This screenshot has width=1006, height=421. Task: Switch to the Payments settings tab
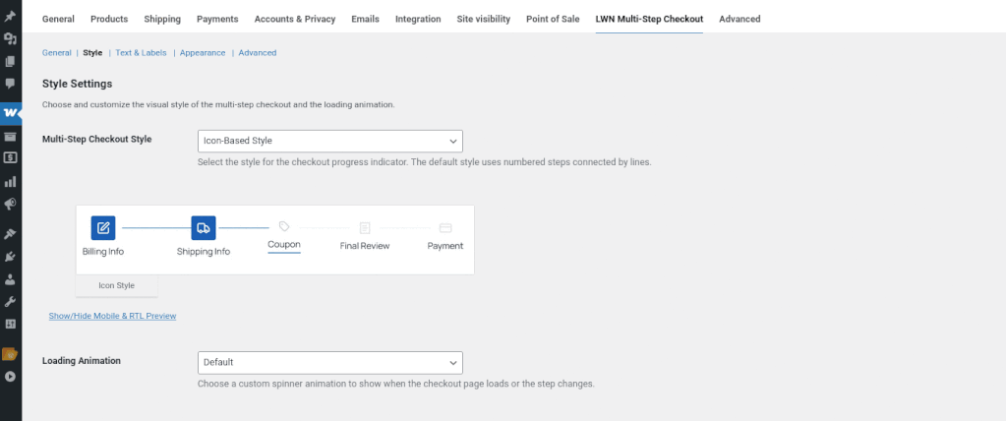[x=217, y=19]
